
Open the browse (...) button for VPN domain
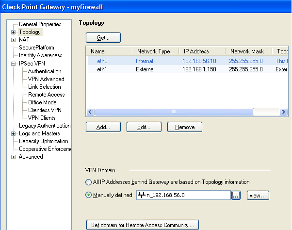pyautogui.click(x=236, y=196)
